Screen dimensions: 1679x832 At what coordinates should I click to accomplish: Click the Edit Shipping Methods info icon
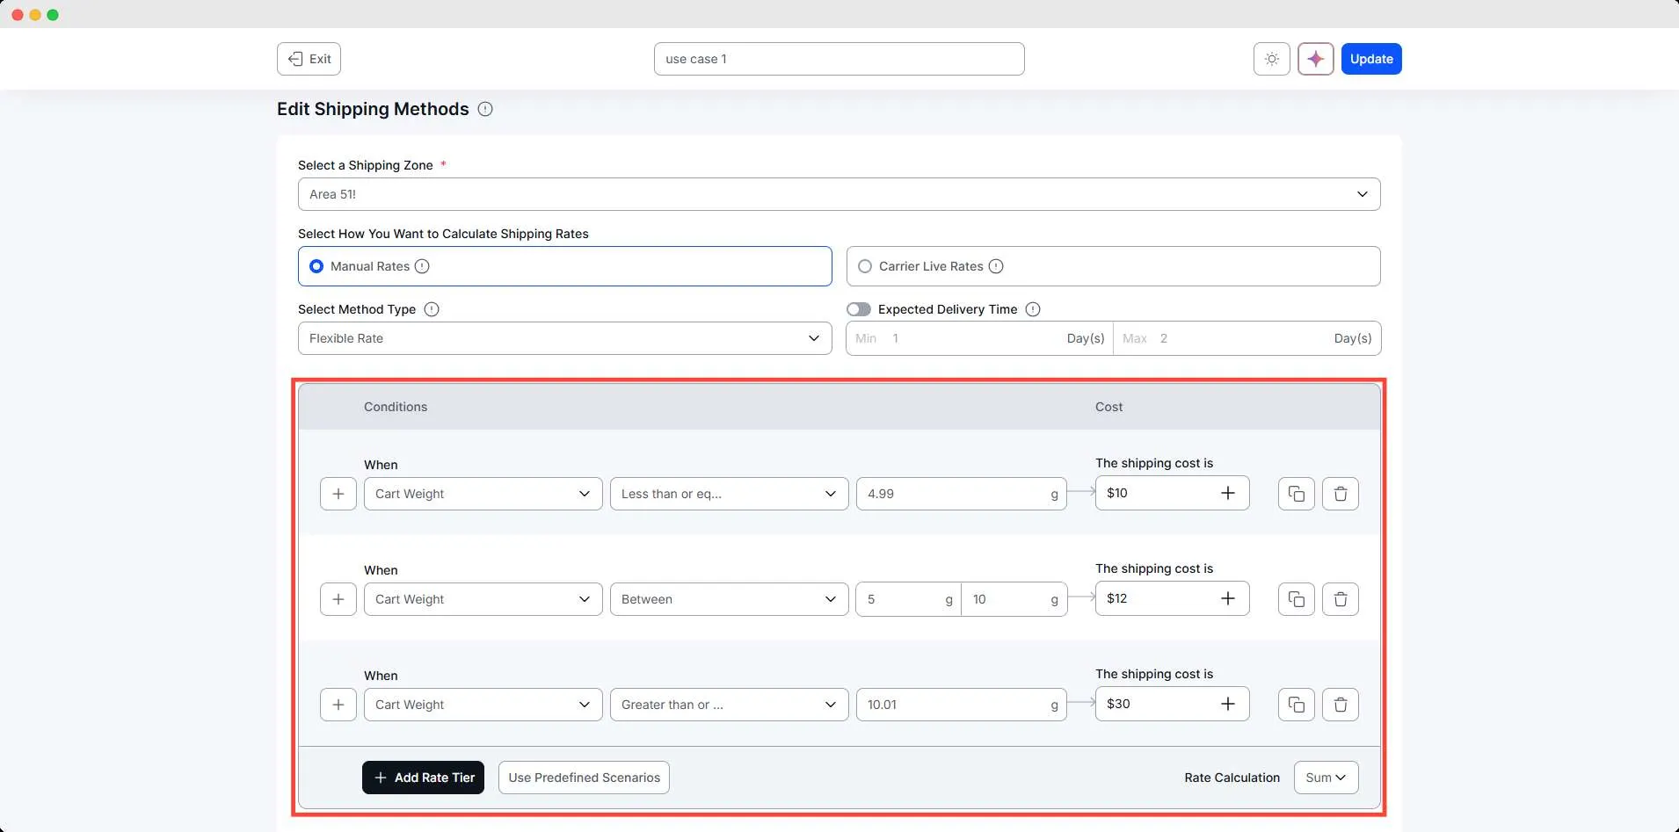[485, 109]
